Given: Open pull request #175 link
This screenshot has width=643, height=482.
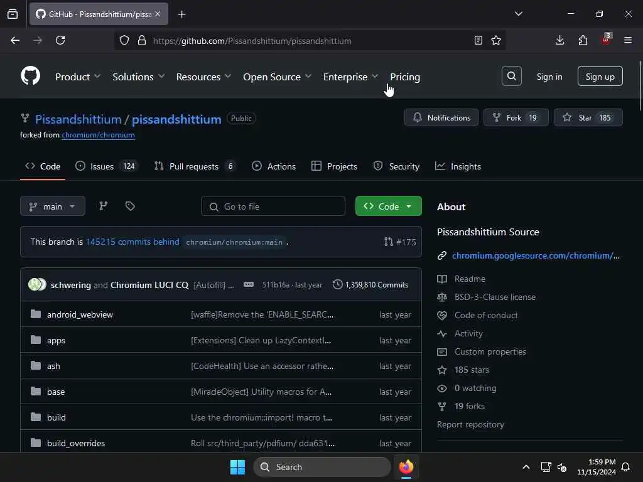Looking at the screenshot, I should (400, 242).
